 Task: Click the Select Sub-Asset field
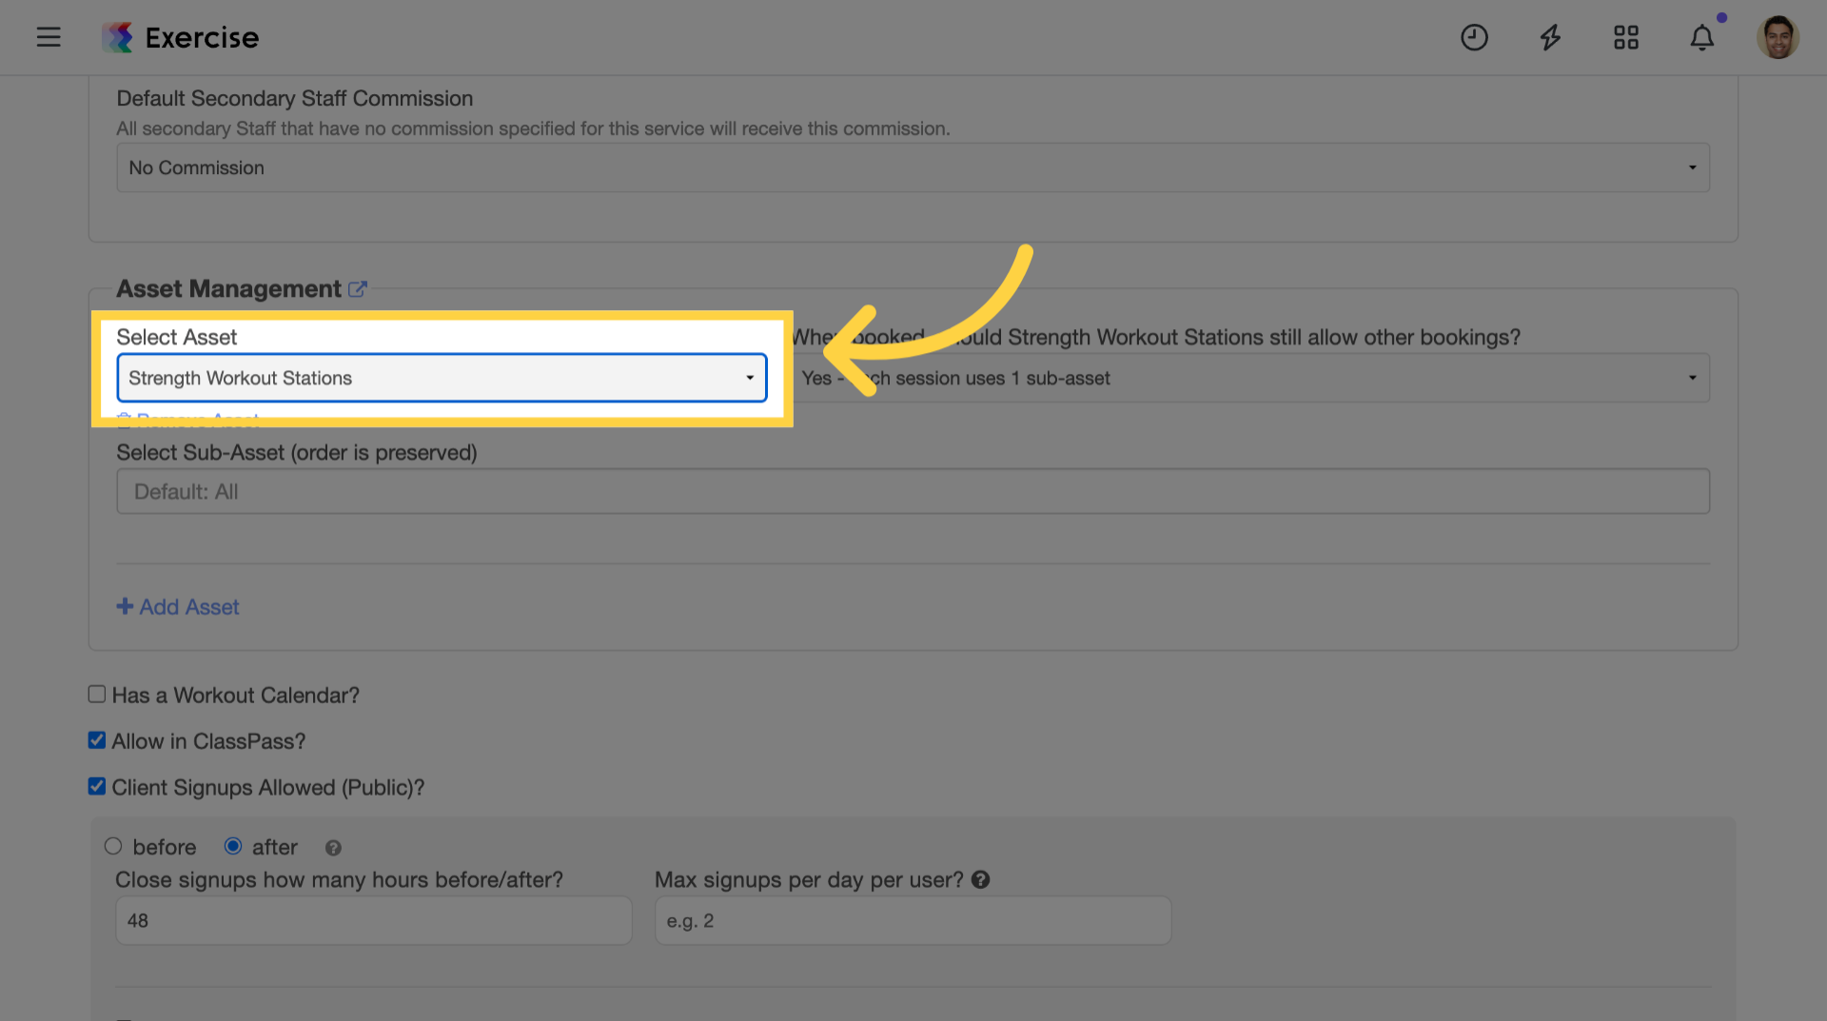pyautogui.click(x=913, y=492)
